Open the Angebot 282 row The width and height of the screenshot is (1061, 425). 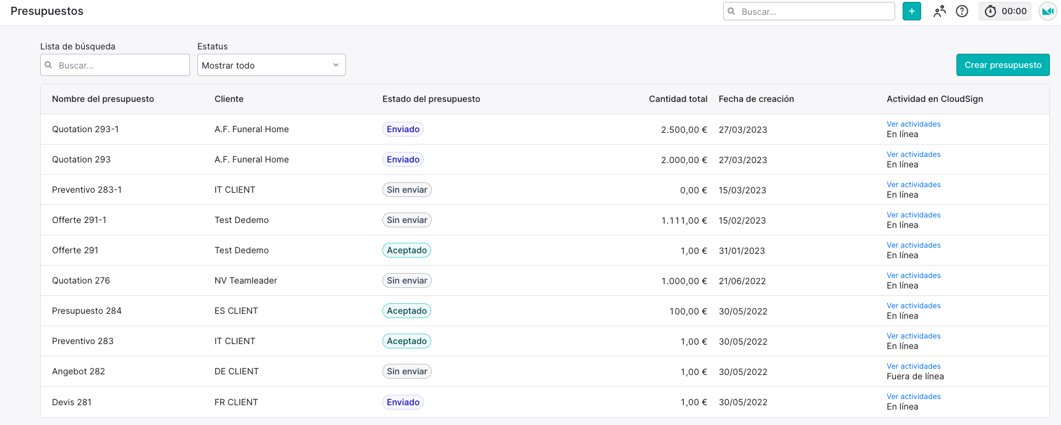coord(545,371)
